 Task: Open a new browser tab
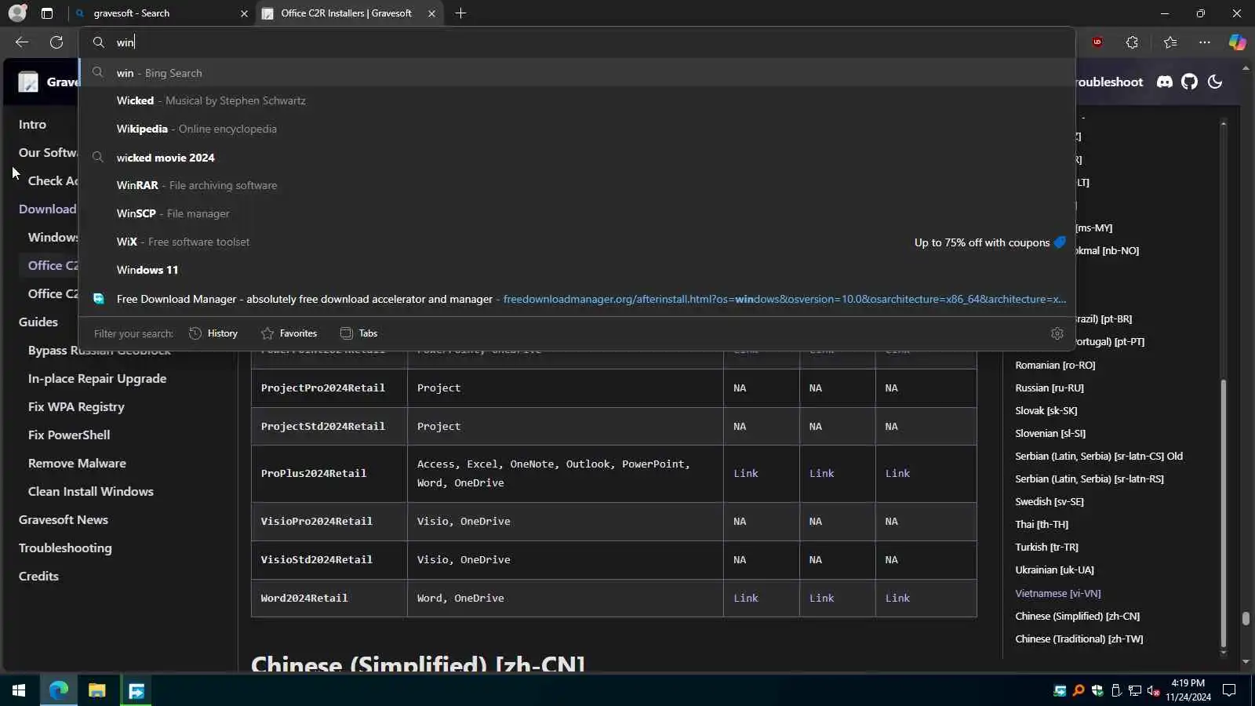click(x=460, y=13)
